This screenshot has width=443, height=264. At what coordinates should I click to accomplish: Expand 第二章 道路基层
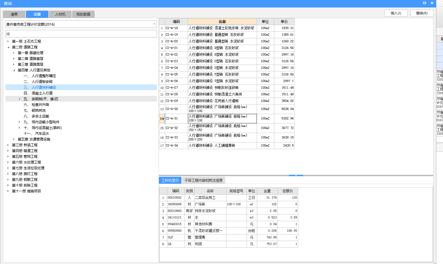click(x=14, y=58)
